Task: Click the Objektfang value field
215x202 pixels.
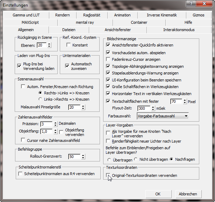Action: click(x=46, y=131)
